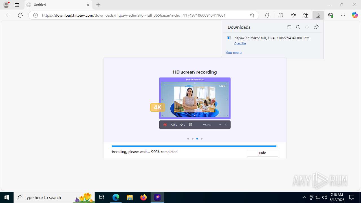Click the installation progress bar
361x203 pixels.
(x=194, y=146)
